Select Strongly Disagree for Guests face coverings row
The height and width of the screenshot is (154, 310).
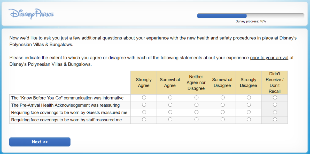click(249, 112)
